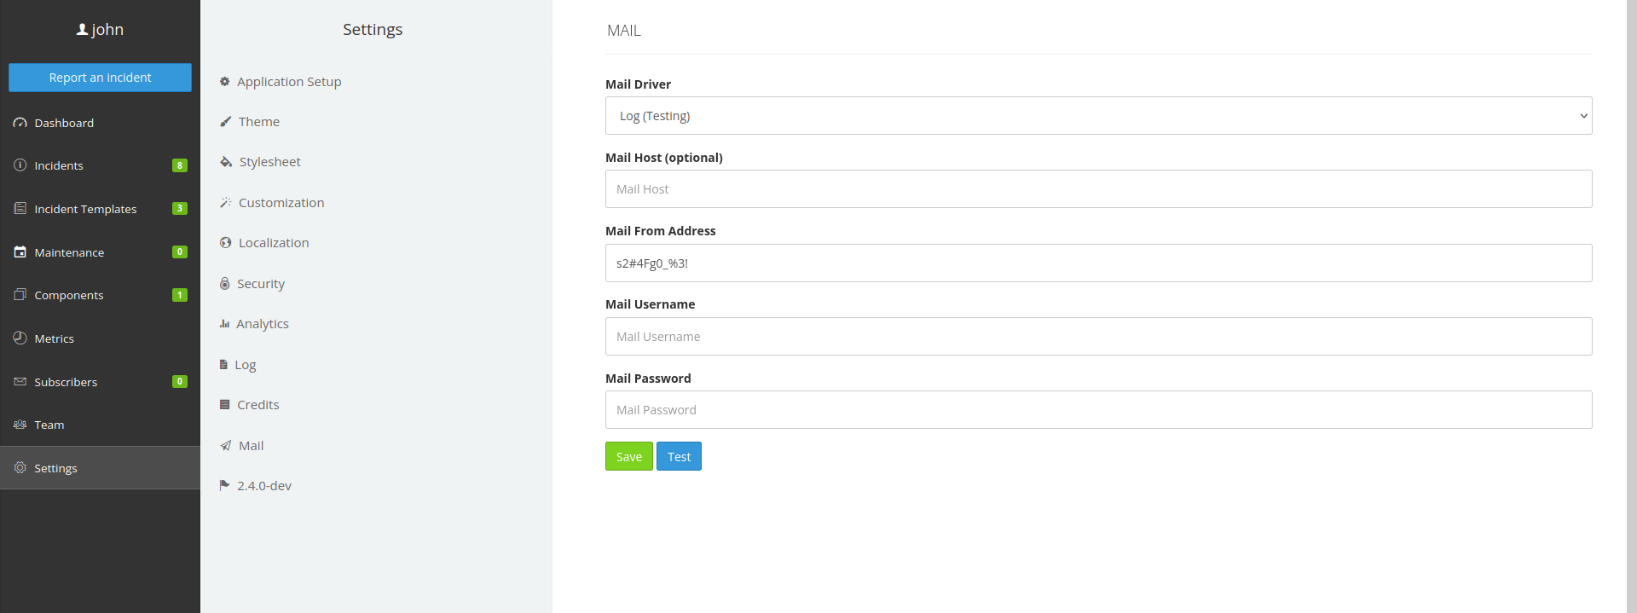Image resolution: width=1637 pixels, height=613 pixels.
Task: Save the mail settings
Action: pos(629,456)
